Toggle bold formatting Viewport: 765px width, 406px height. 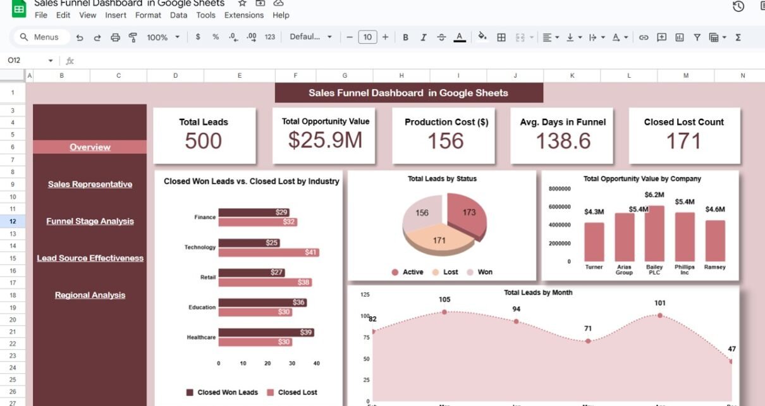[405, 37]
